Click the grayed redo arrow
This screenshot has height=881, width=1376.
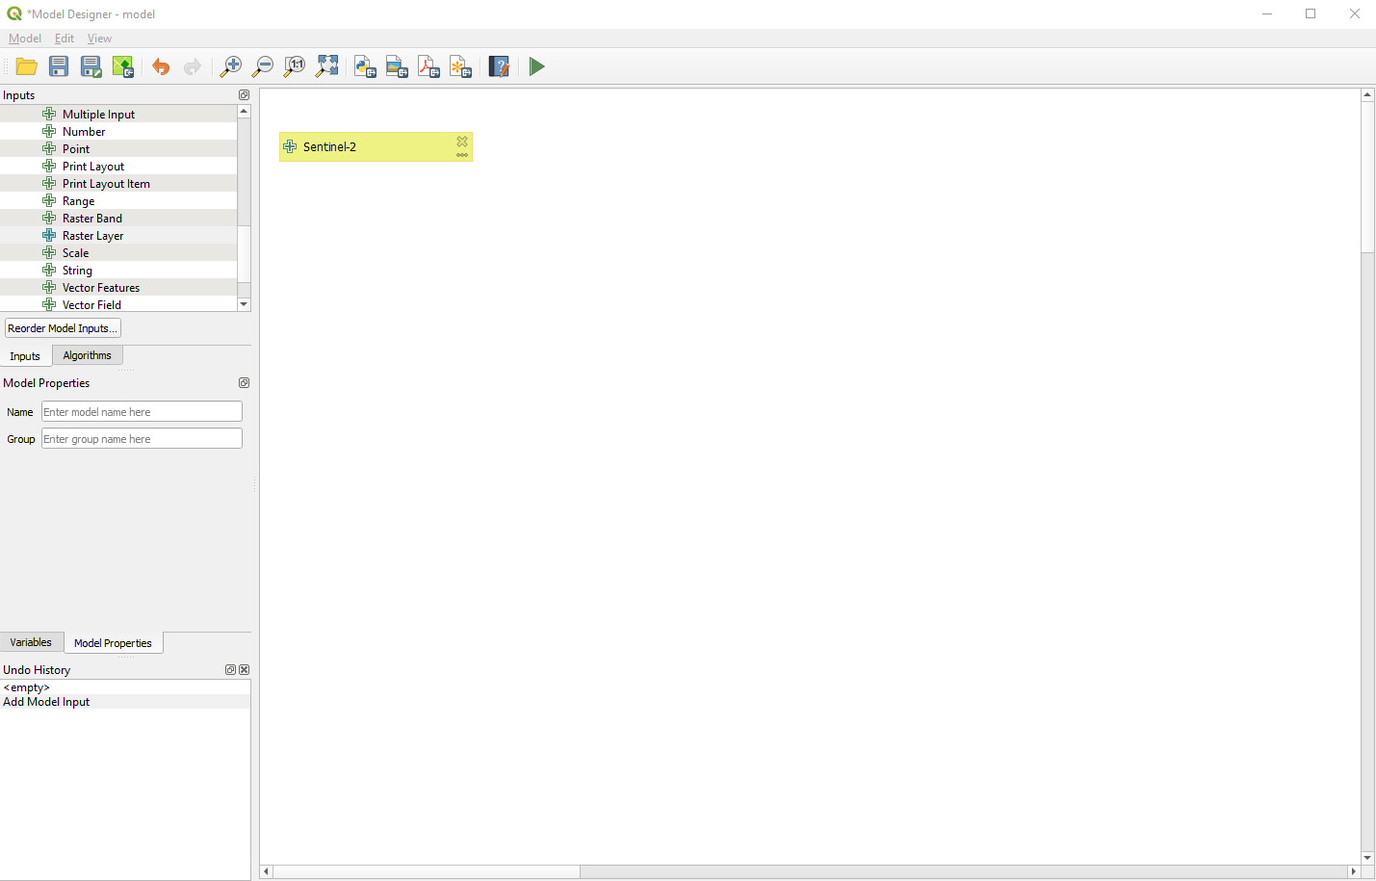coord(193,66)
